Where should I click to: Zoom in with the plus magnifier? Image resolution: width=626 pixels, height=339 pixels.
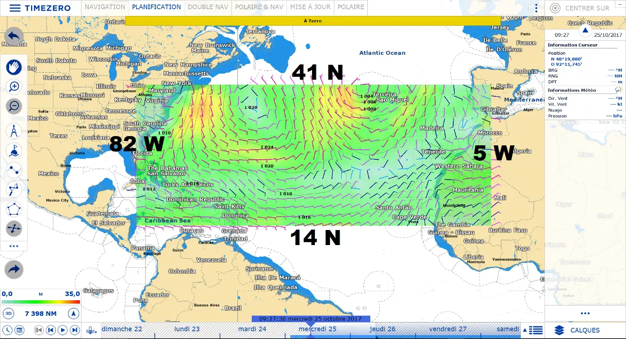click(x=14, y=87)
